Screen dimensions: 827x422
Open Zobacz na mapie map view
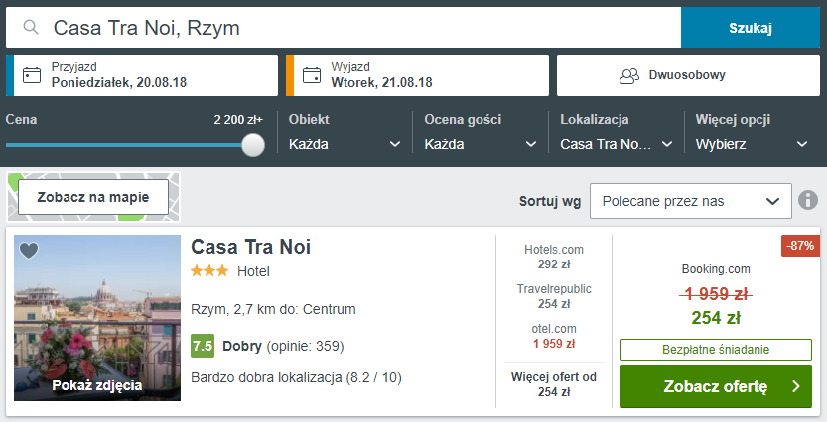pyautogui.click(x=93, y=197)
